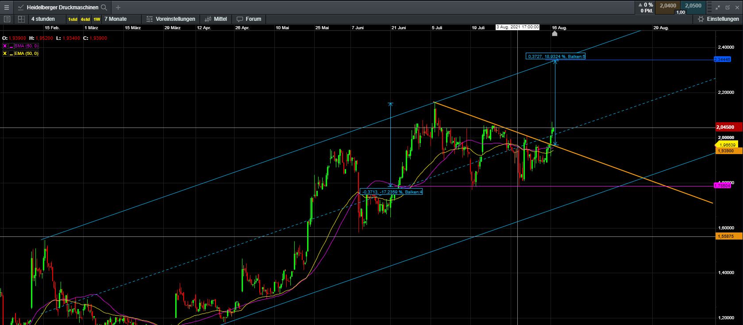Image resolution: width=743 pixels, height=325 pixels.
Task: Open the chart layout grid icon
Action: point(21,19)
